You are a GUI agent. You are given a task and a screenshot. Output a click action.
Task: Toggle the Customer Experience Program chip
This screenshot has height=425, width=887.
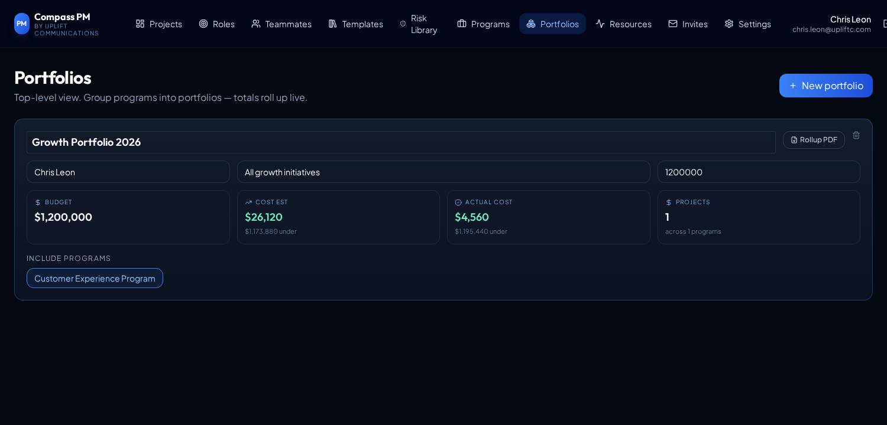pyautogui.click(x=95, y=278)
